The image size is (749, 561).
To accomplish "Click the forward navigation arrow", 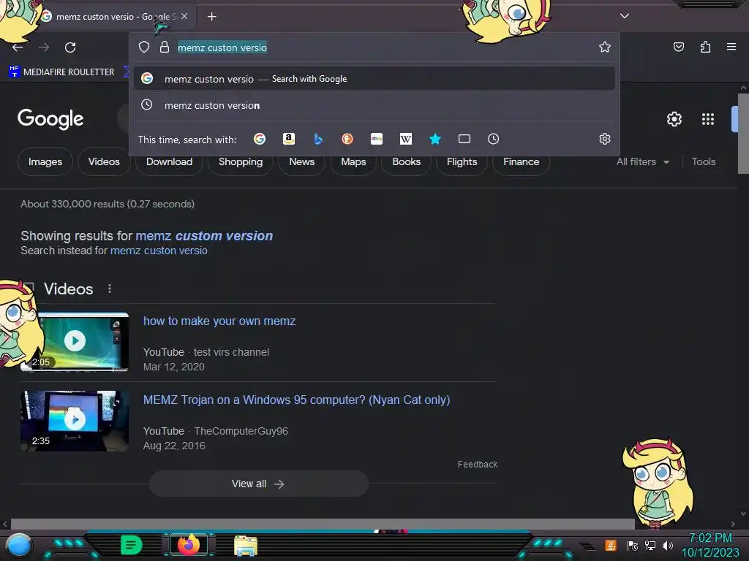I will coord(44,47).
